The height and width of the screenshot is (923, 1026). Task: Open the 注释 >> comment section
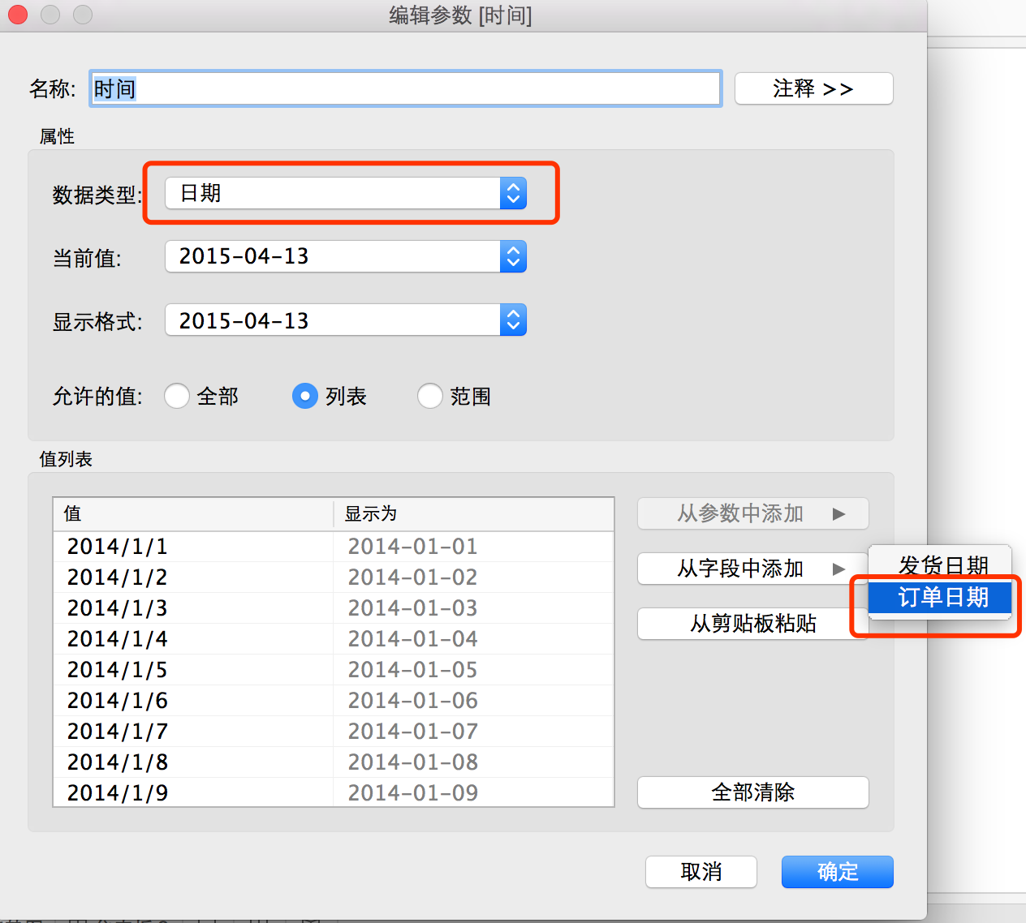[813, 88]
